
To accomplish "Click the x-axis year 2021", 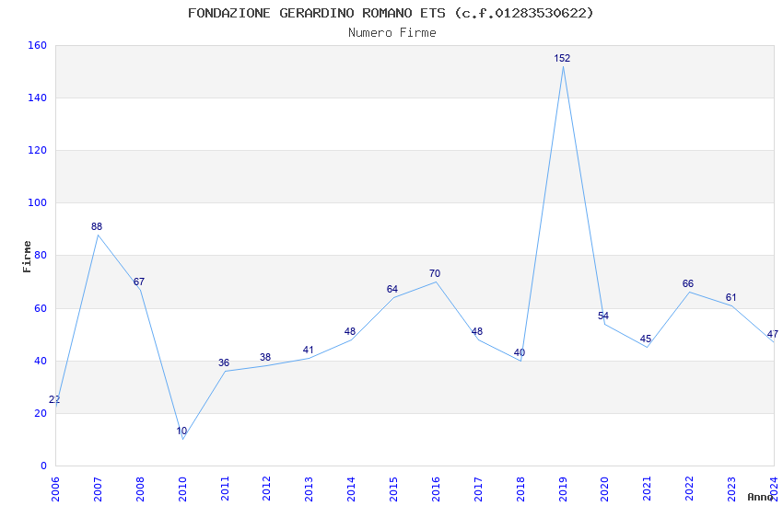I will coord(648,489).
